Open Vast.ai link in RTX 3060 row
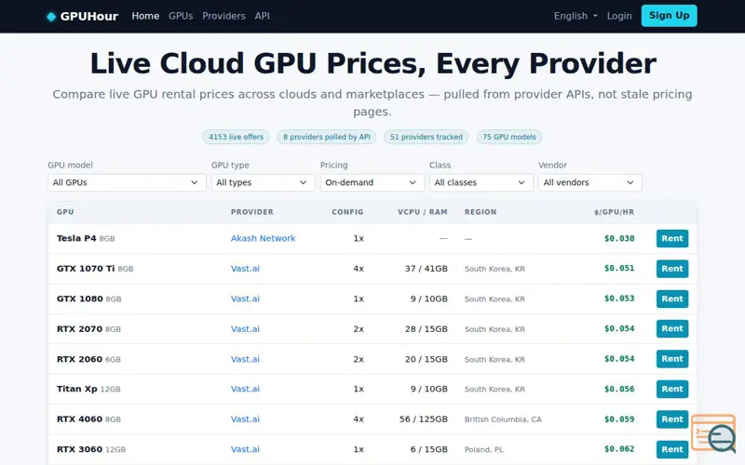The height and width of the screenshot is (465, 745). pyautogui.click(x=245, y=449)
